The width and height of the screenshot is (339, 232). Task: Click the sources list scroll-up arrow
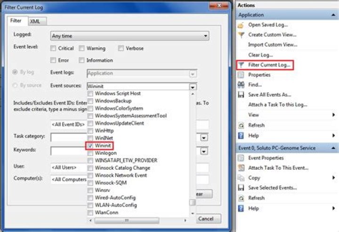[193, 94]
